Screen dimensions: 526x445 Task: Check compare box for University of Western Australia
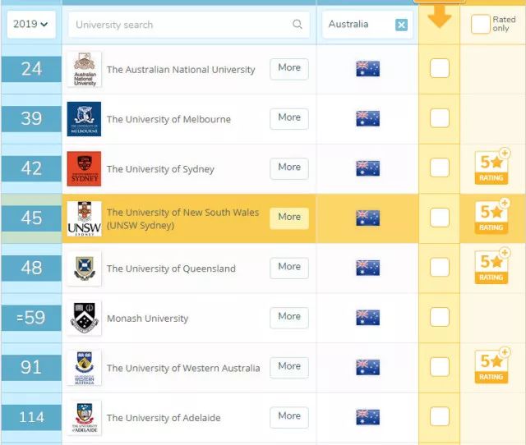[x=440, y=366]
